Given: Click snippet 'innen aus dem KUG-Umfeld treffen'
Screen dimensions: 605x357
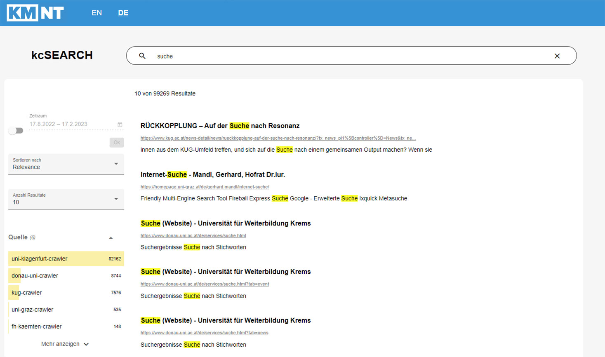Looking at the screenshot, I should [286, 150].
